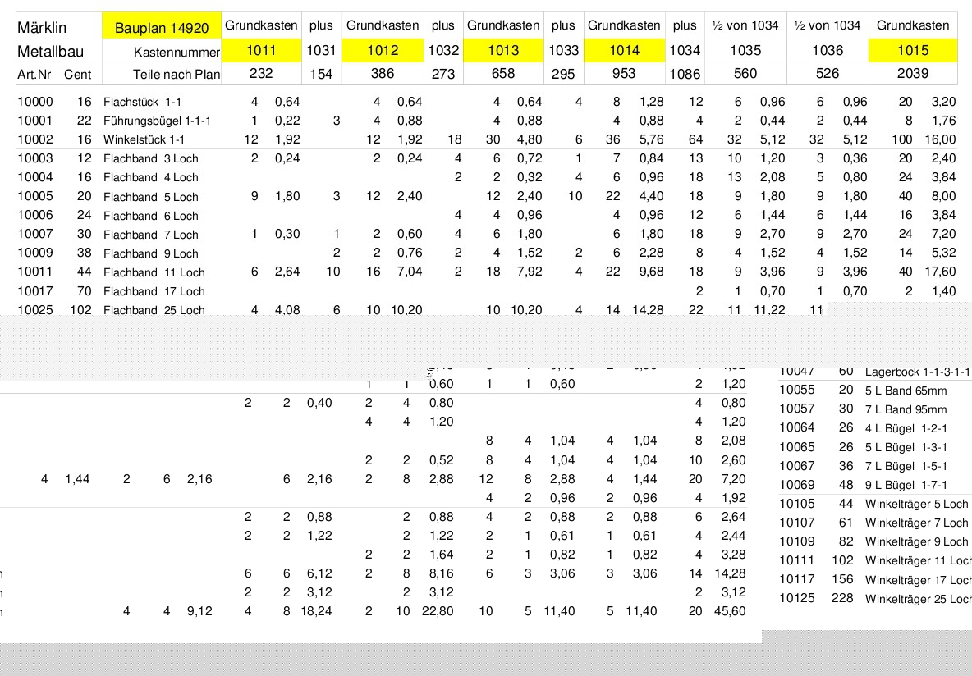The image size is (972, 676).
Task: Click the parts count "953"
Action: (x=624, y=73)
